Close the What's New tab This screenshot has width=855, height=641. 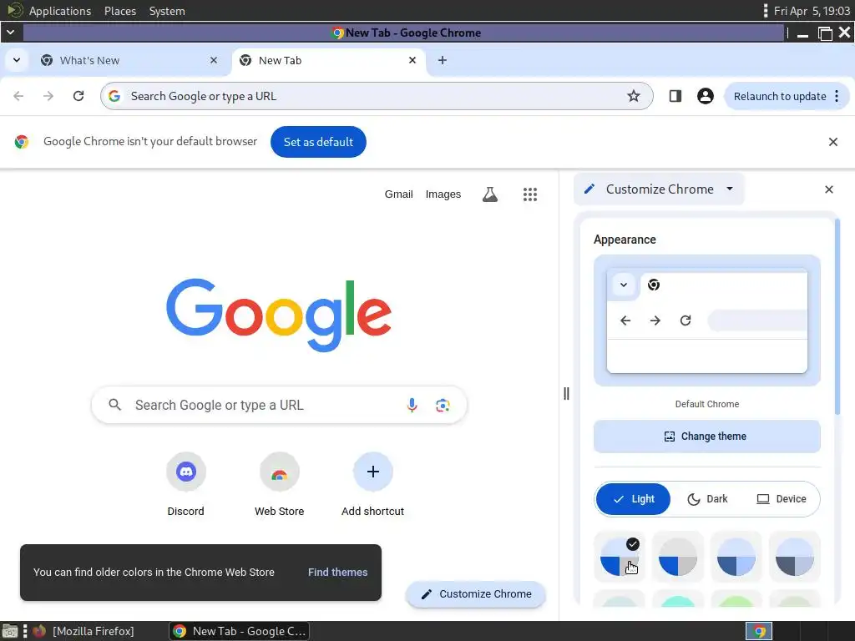click(214, 60)
